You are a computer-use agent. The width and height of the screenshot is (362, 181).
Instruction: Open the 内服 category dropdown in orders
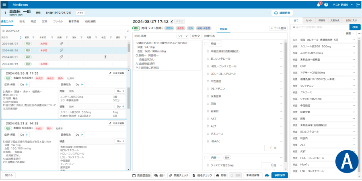215,157
